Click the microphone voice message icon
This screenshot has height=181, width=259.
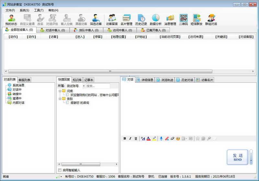click(x=161, y=138)
